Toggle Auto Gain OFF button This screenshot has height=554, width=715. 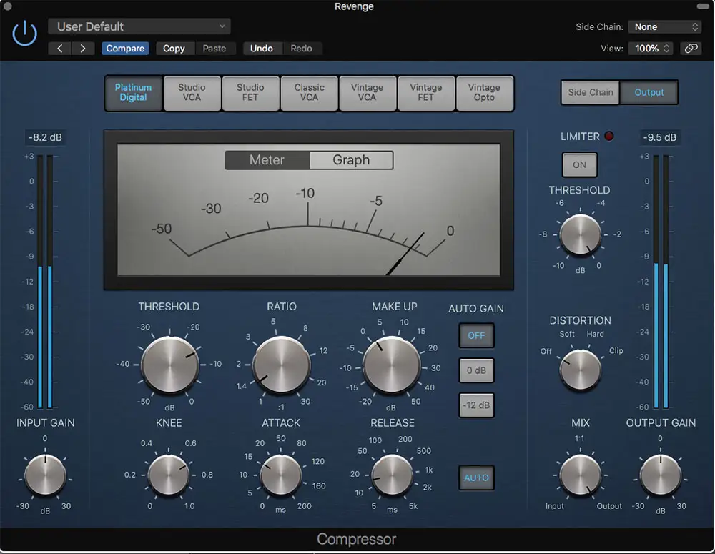(476, 335)
